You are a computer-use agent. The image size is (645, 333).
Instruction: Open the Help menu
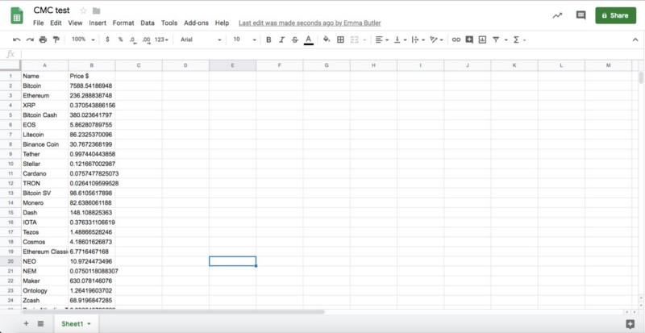223,23
